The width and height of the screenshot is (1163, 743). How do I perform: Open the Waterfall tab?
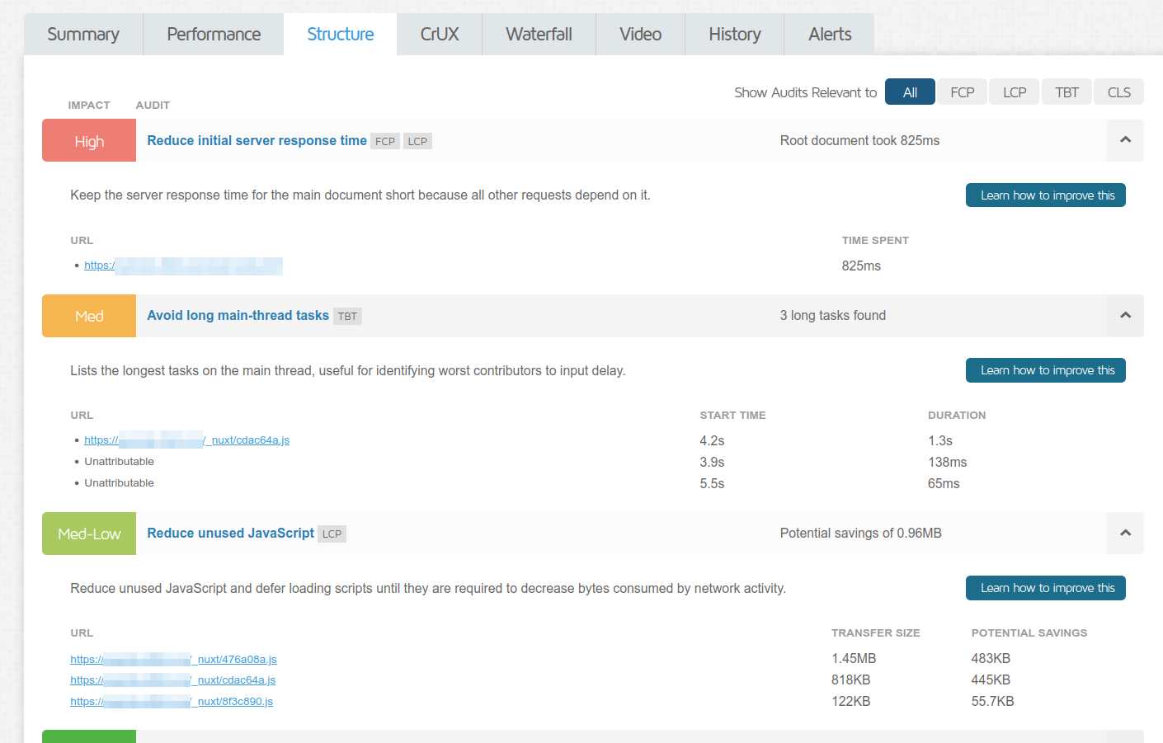point(539,35)
